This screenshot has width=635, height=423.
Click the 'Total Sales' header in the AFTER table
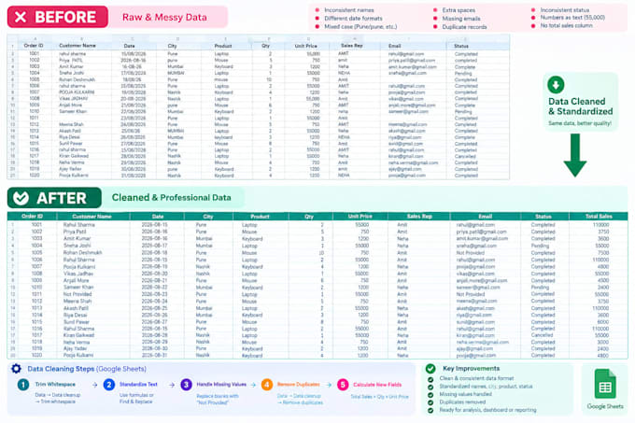tap(599, 217)
